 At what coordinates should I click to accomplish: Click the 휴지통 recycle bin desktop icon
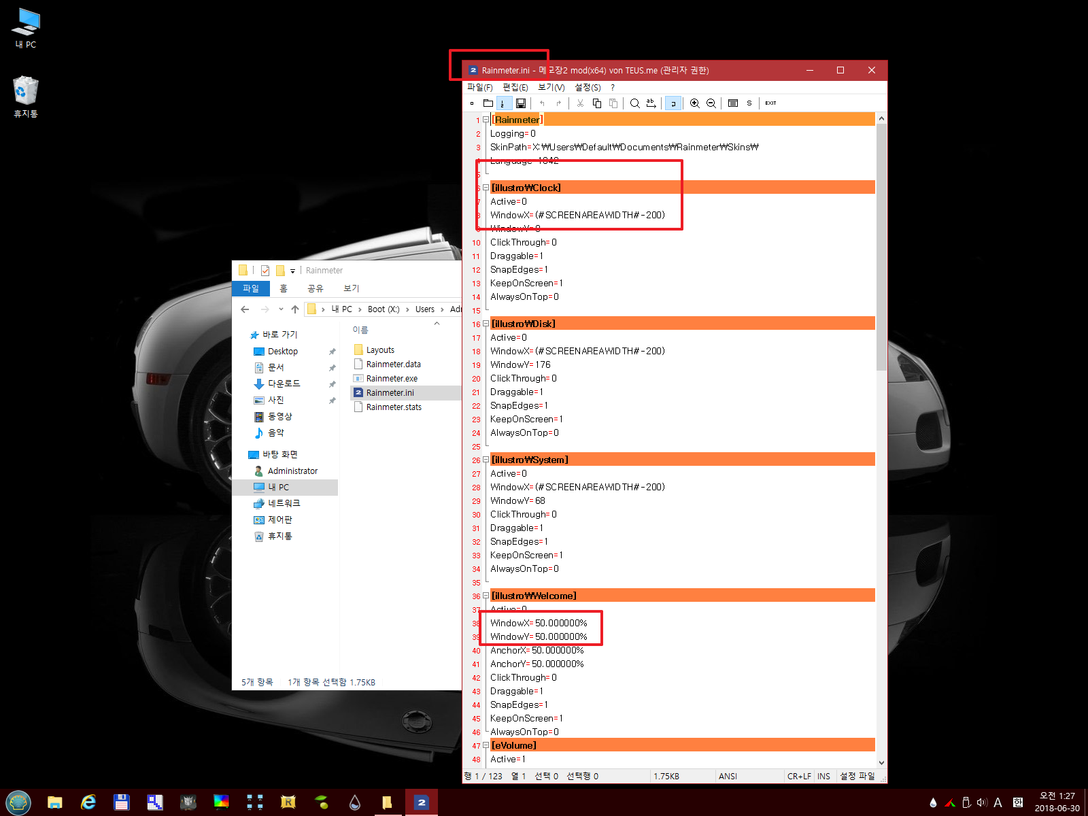(x=26, y=97)
